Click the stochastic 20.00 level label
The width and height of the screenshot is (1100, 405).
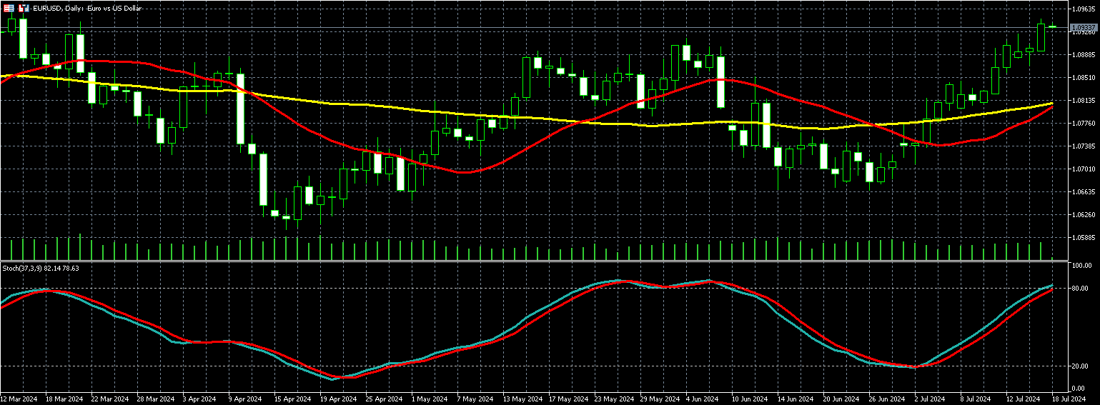pyautogui.click(x=1079, y=366)
